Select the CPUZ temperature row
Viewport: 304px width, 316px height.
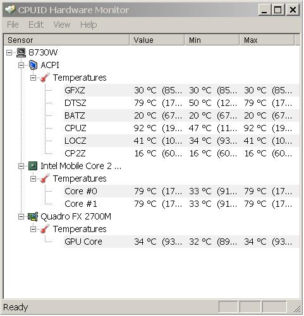click(181, 128)
